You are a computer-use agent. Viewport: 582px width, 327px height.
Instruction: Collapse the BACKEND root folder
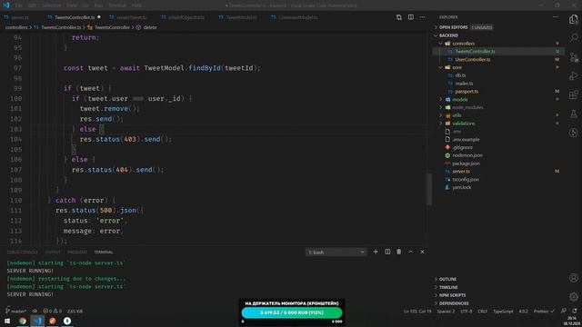tap(448, 35)
